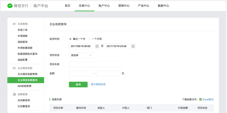This screenshot has height=113, width=227.
Task: Click the 企业微信收款 section icon
Action: tap(14, 68)
